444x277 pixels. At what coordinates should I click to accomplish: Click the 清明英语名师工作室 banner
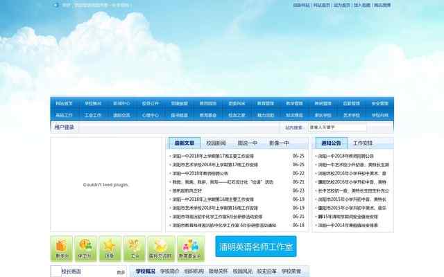(256, 247)
